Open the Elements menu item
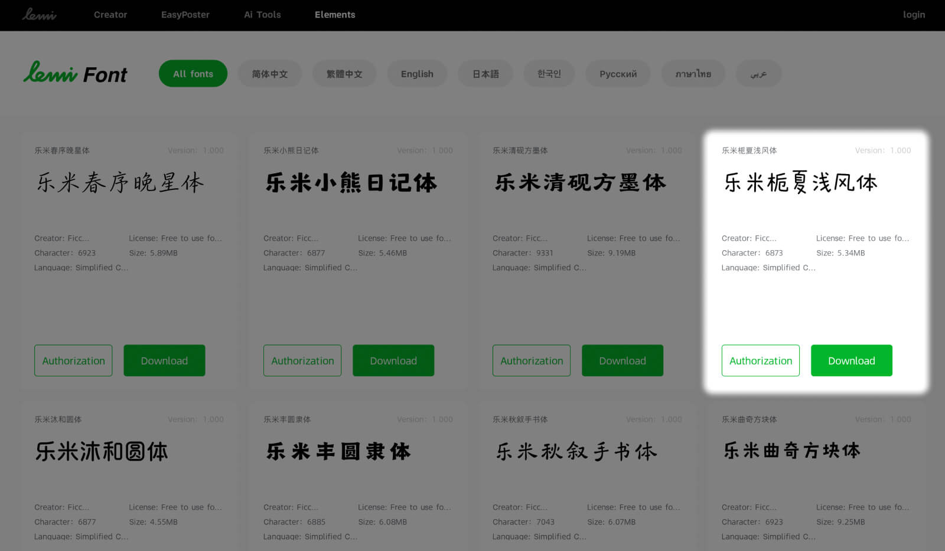Screen dimensions: 945x551 tap(335, 15)
